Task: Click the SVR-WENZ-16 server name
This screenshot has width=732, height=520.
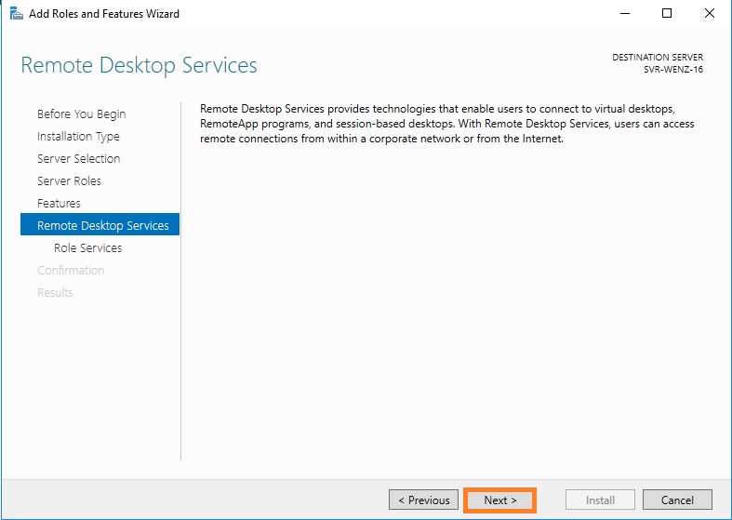Action: [x=673, y=69]
